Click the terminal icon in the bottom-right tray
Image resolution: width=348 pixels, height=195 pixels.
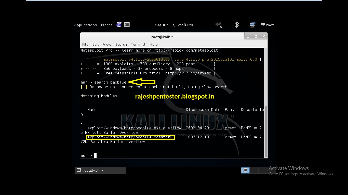pos(245,170)
